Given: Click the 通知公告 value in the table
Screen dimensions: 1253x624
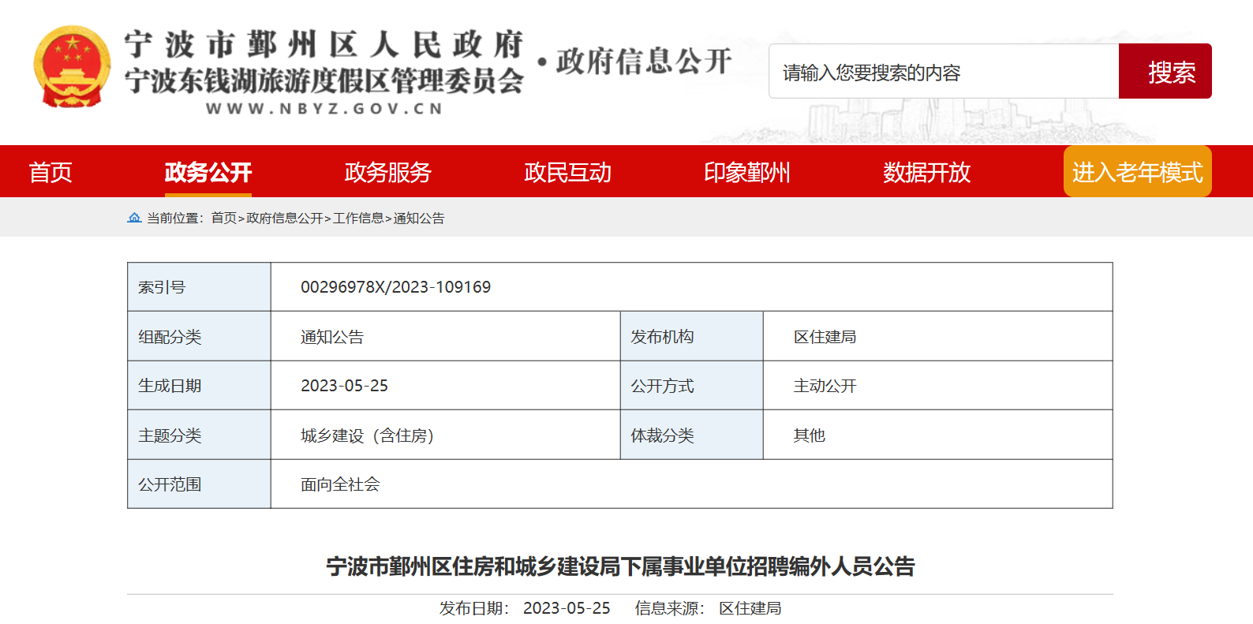Looking at the screenshot, I should (332, 337).
